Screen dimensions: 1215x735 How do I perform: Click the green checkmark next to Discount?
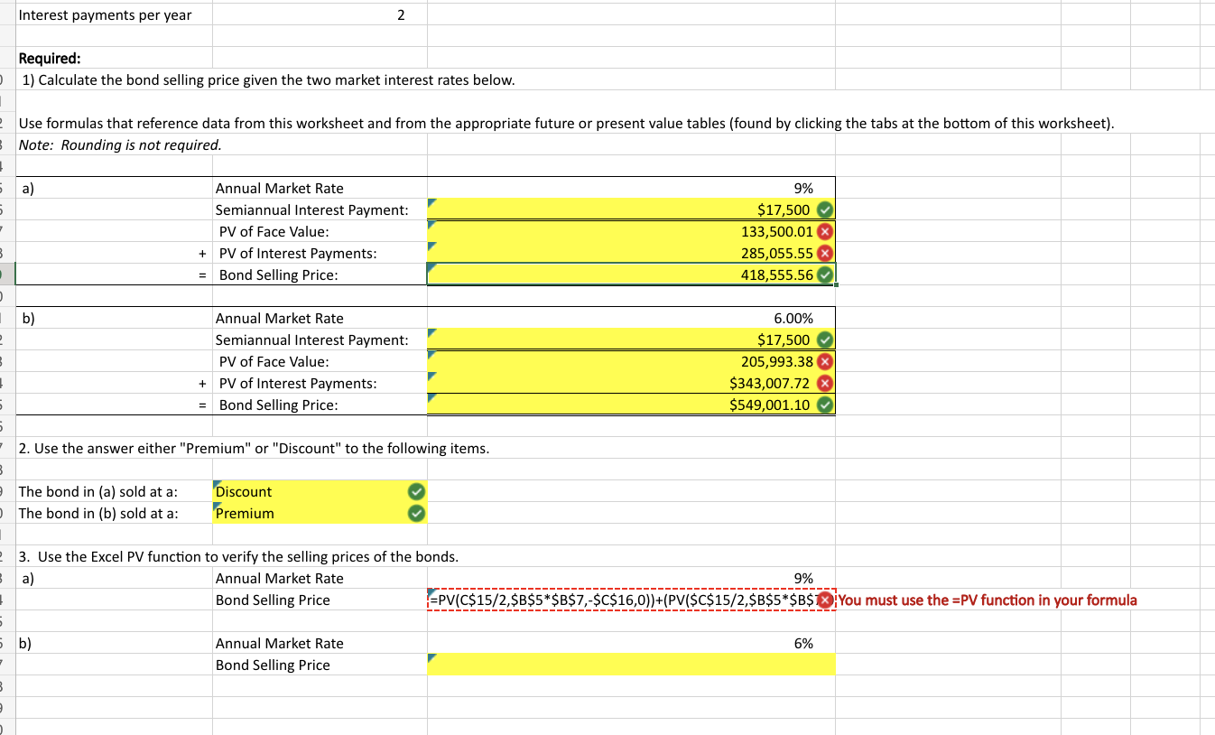pos(415,491)
